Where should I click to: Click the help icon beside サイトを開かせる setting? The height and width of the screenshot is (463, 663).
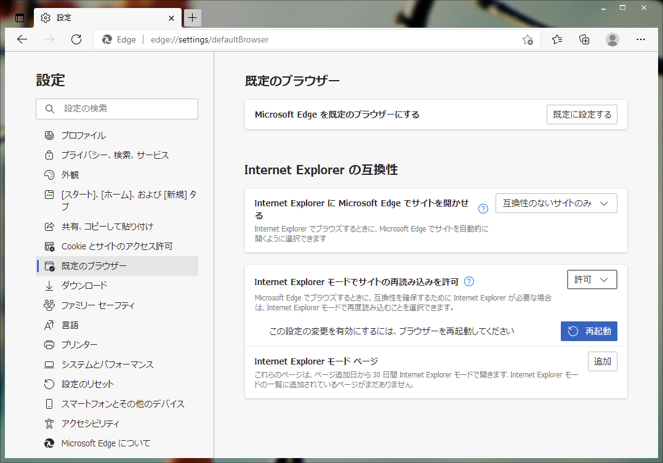coord(483,209)
